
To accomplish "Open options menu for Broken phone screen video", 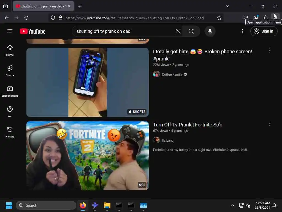I will tap(270, 51).
